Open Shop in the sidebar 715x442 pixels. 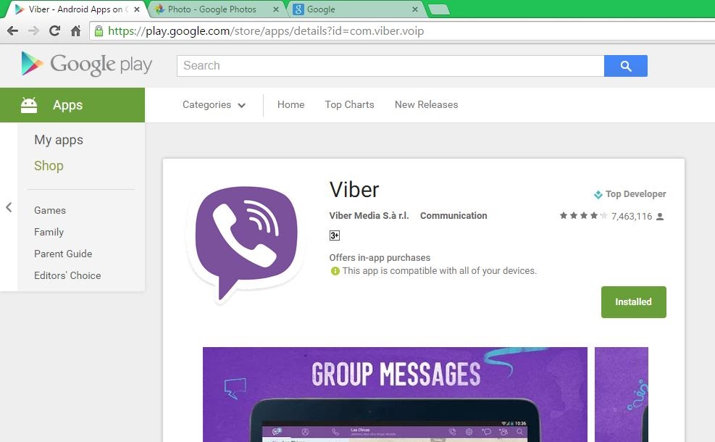(x=49, y=166)
